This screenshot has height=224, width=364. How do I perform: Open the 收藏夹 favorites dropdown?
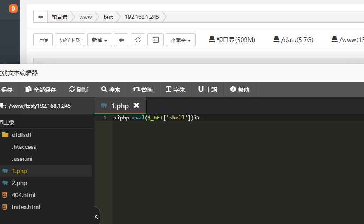click(180, 40)
